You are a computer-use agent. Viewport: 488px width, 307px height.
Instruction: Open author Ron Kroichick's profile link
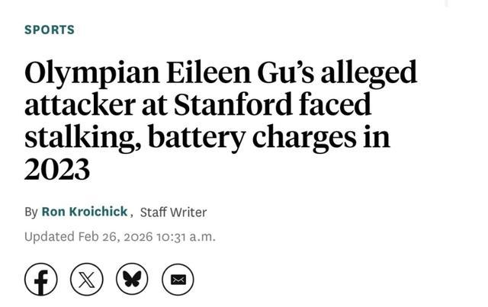click(84, 211)
